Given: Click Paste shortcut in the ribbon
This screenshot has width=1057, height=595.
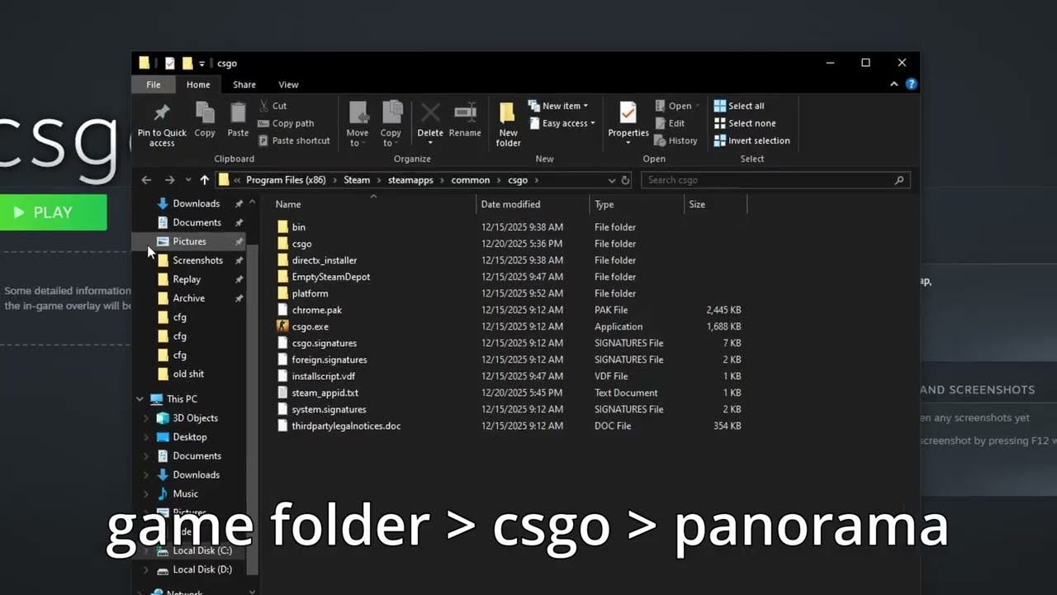Looking at the screenshot, I should 294,140.
